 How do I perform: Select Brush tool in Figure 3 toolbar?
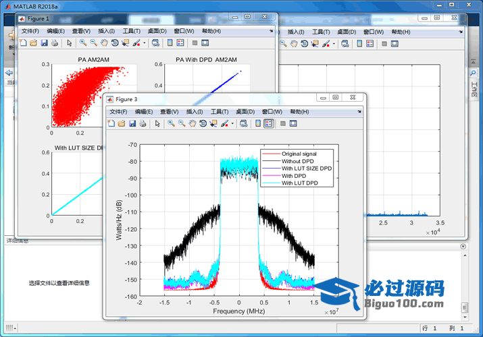(224, 123)
